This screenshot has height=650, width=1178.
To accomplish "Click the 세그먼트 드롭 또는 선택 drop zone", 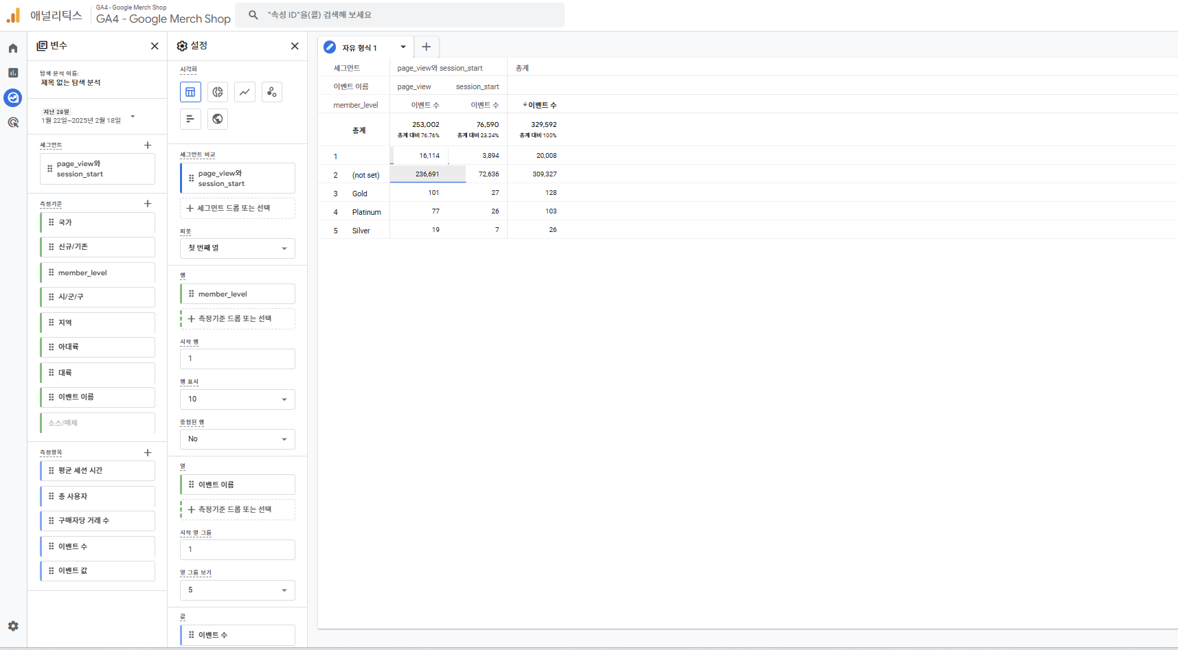I will coord(238,208).
